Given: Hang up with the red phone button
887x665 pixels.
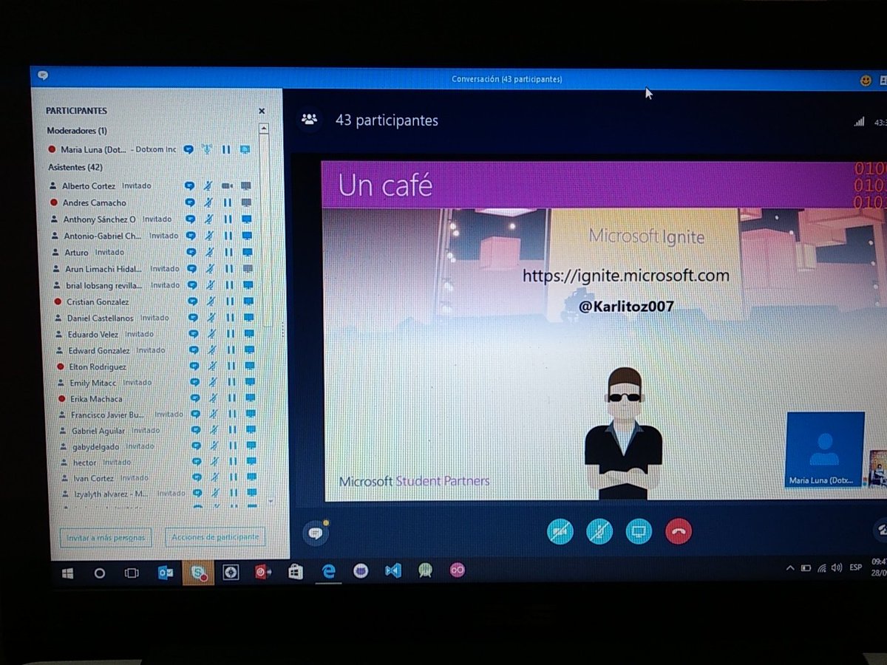Looking at the screenshot, I should pos(678,531).
